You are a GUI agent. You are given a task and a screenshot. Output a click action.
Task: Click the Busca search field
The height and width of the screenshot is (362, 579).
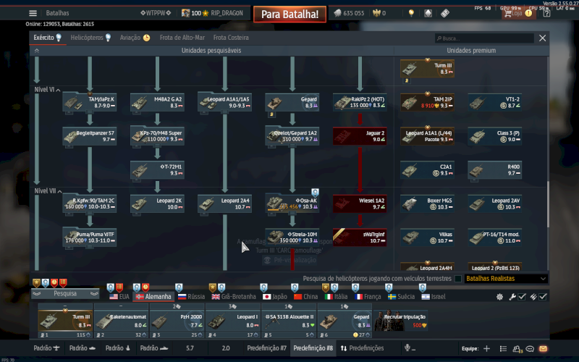(484, 38)
